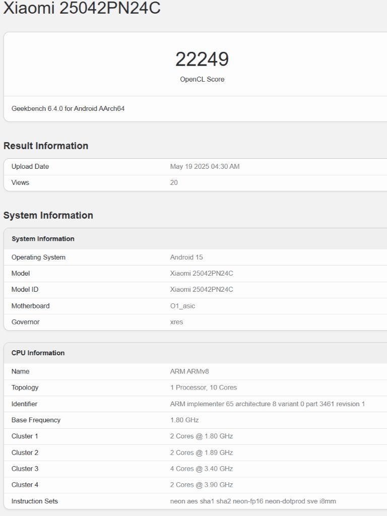The height and width of the screenshot is (516, 387).
Task: Click the Xiaomi 25042PN24C page title
Action: pos(82,8)
